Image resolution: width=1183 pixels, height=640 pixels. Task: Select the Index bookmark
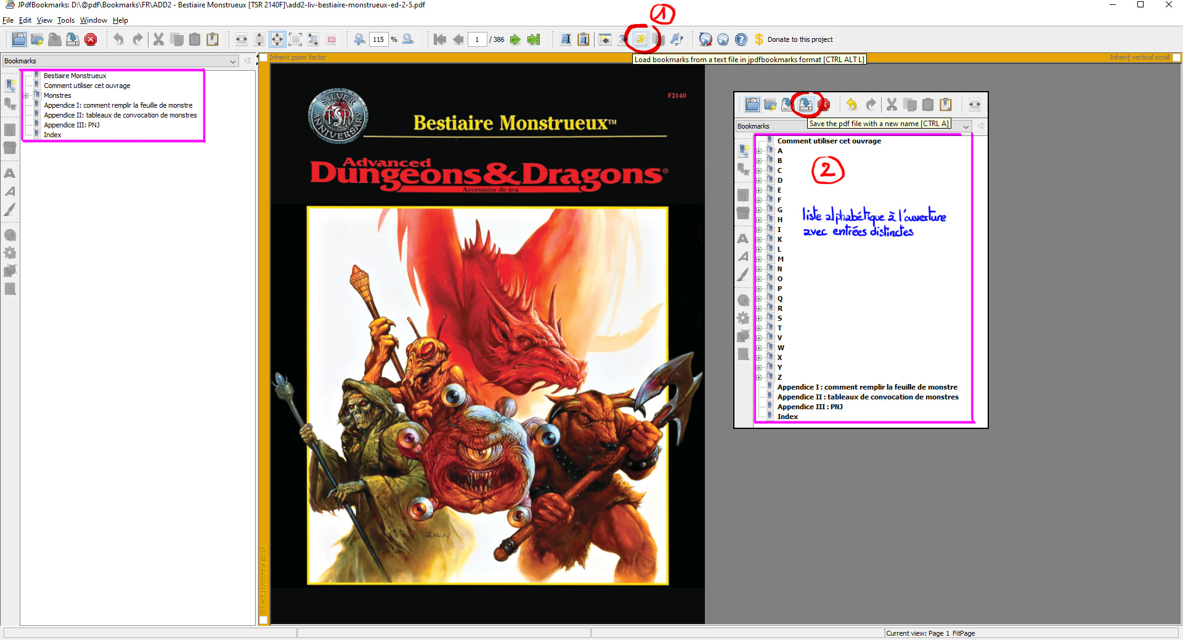pyautogui.click(x=52, y=135)
